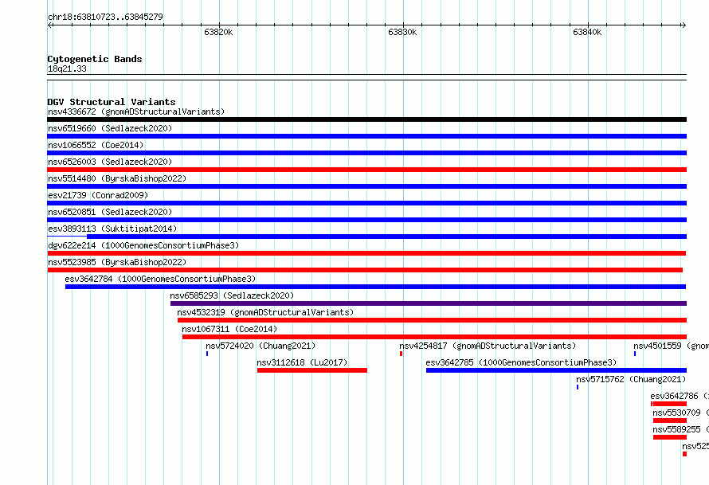709x485 pixels.
Task: Click the purple nsv6585293 variant bar
Action: 429,303
